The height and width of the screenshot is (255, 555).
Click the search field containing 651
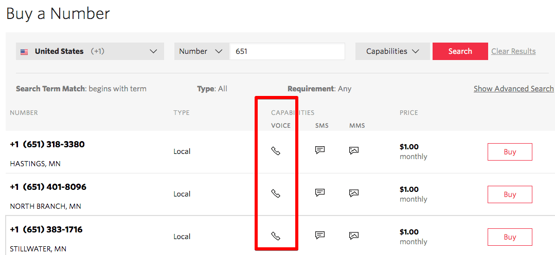(287, 51)
